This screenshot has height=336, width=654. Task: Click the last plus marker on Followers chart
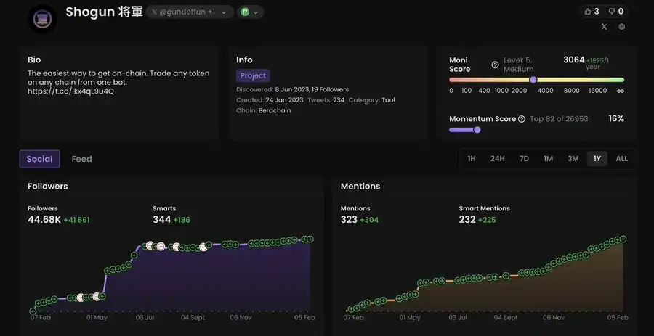pyautogui.click(x=310, y=239)
